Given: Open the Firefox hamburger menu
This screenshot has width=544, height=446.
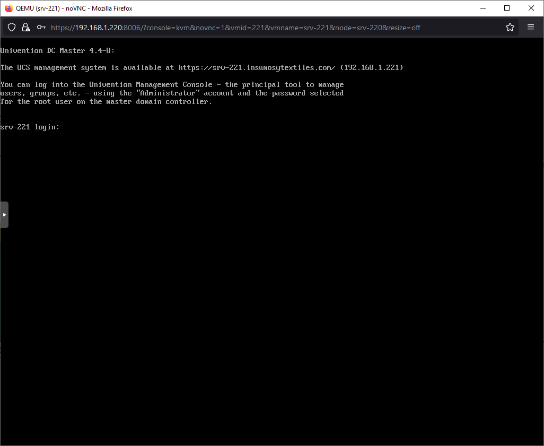Looking at the screenshot, I should pos(530,27).
